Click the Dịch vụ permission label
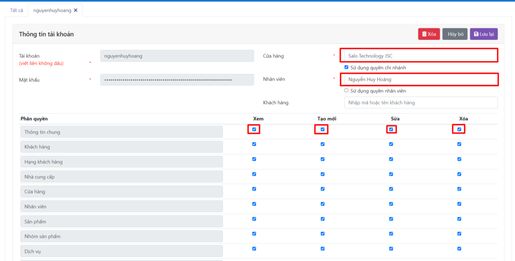 122,251
